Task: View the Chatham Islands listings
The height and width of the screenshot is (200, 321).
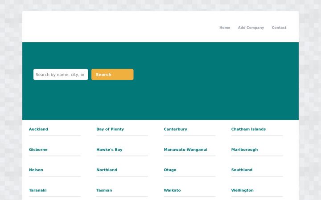Action: tap(248, 129)
